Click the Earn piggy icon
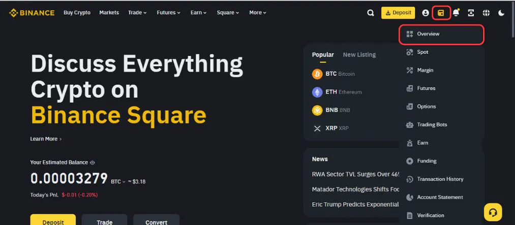This screenshot has width=515, height=225. pos(410,143)
